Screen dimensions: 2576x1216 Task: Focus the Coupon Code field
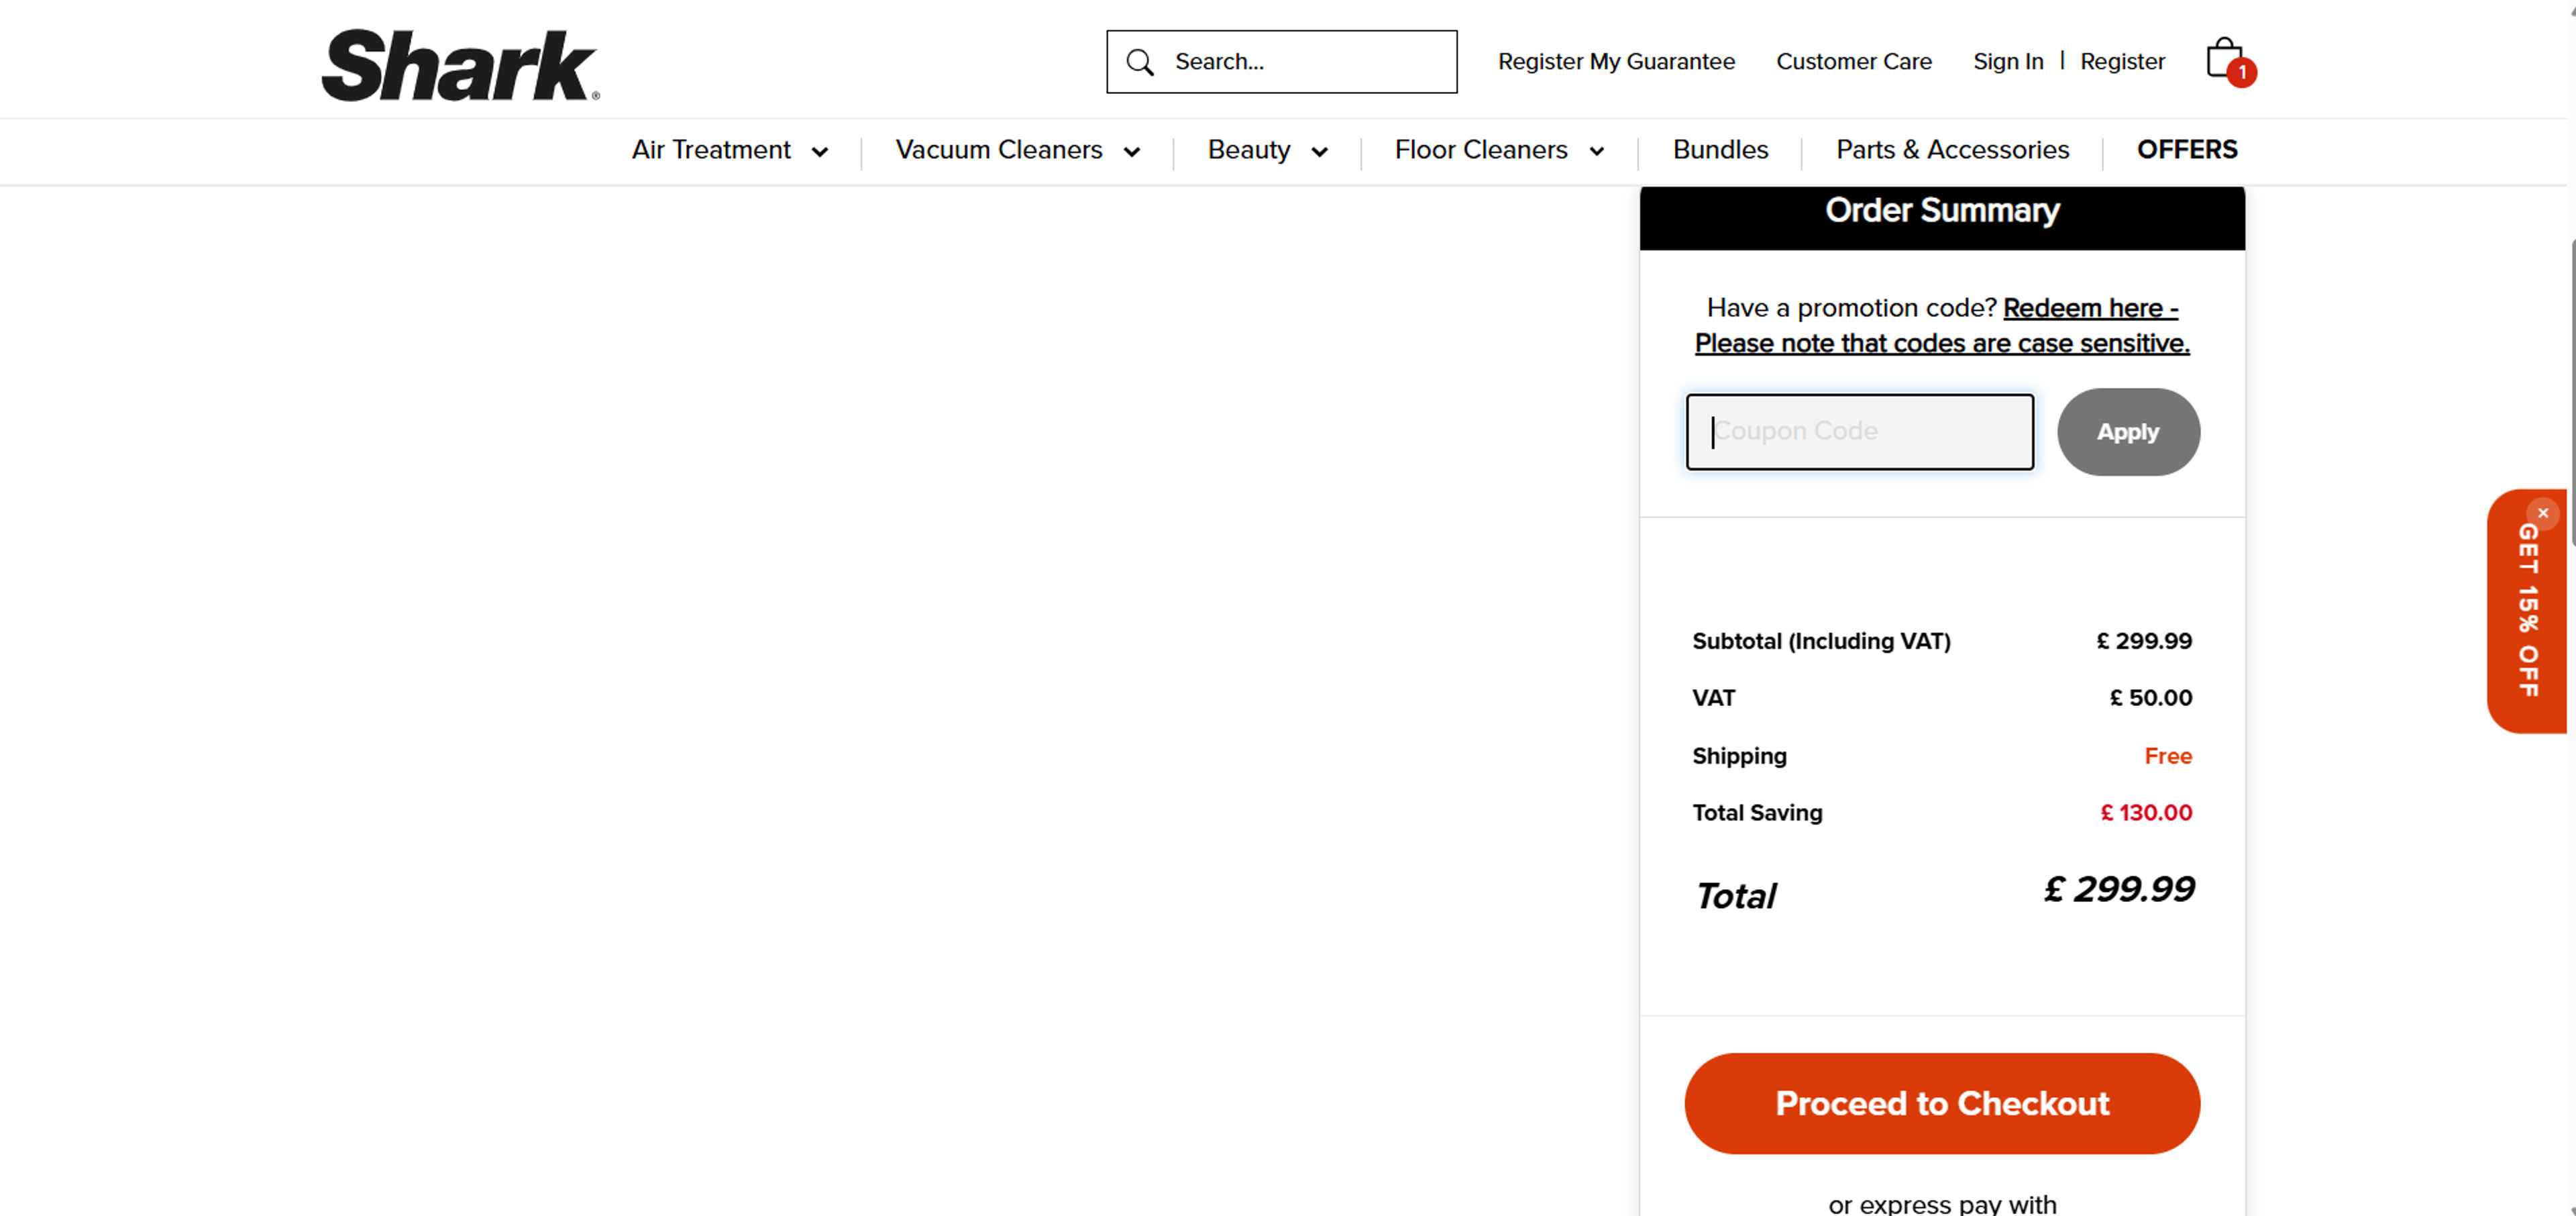pos(1859,432)
